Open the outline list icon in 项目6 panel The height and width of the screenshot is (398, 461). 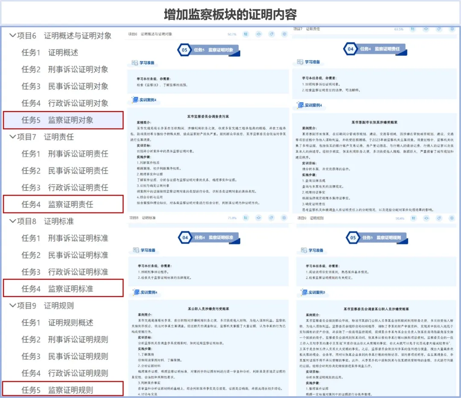click(246, 34)
